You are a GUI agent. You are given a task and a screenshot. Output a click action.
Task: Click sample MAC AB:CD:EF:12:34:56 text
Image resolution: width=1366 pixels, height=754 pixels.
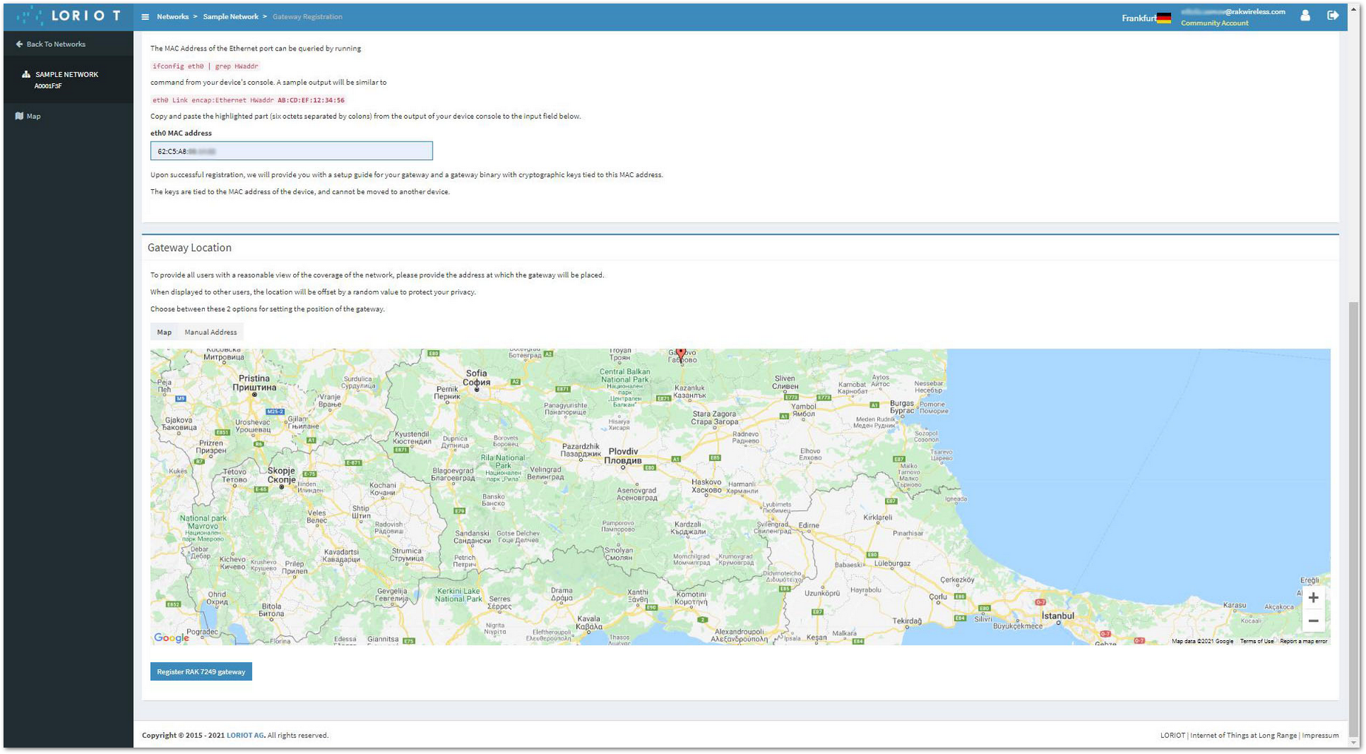point(311,100)
